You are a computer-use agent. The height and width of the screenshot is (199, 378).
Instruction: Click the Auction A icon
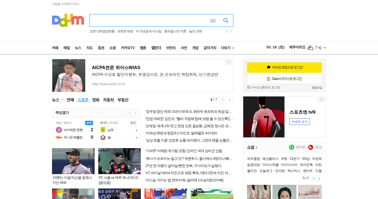pyautogui.click(x=311, y=147)
